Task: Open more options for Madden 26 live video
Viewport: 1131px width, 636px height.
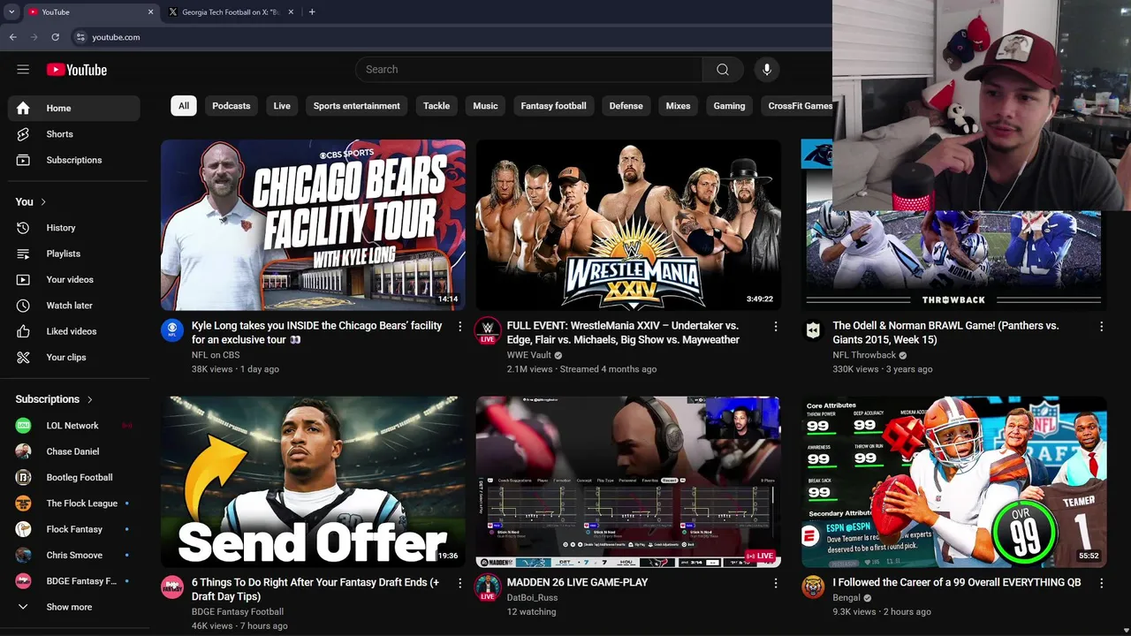Action: (776, 584)
